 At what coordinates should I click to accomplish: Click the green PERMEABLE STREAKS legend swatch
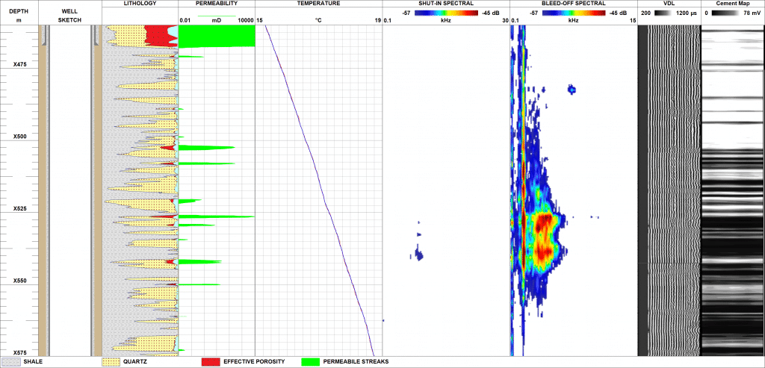pyautogui.click(x=311, y=362)
